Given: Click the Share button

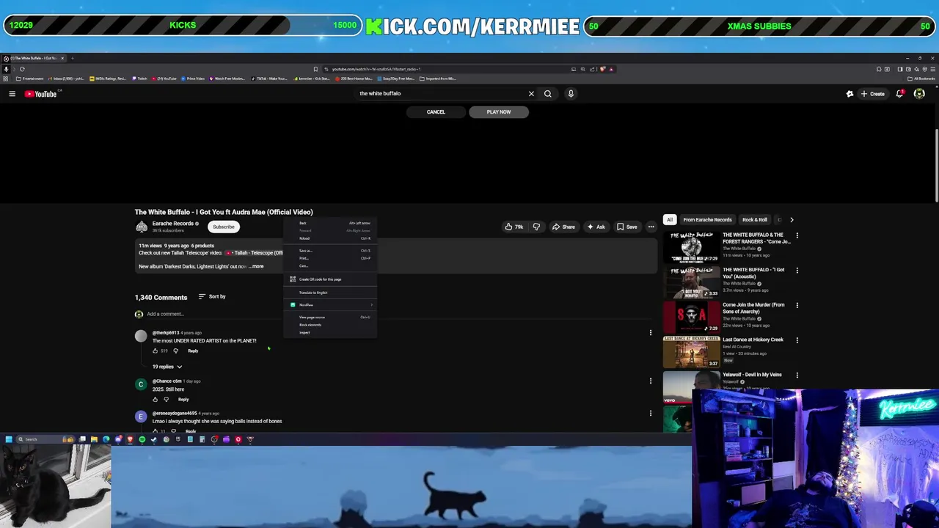Looking at the screenshot, I should 563,227.
